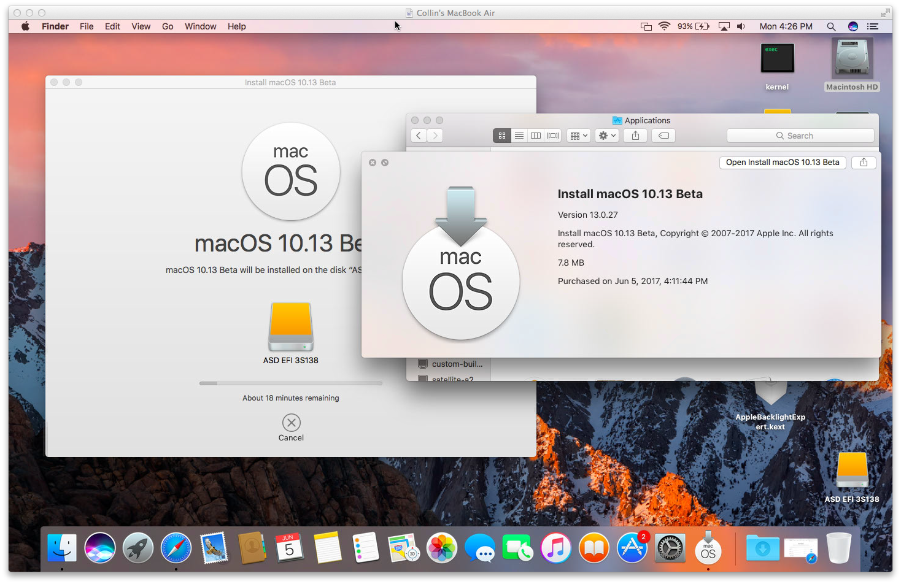The image size is (901, 584).
Task: Click Open Install macOS 10.13 Beta button
Action: [x=783, y=163]
